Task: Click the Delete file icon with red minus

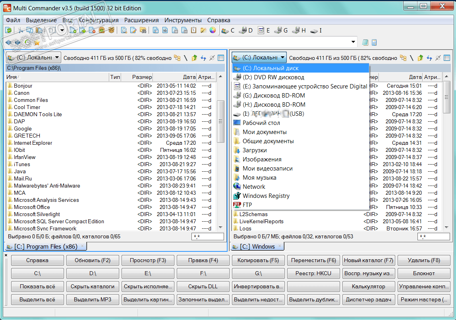Action: point(92,30)
